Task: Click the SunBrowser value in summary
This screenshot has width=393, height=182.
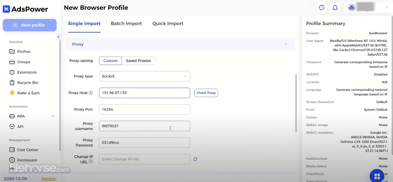Action: point(378,33)
